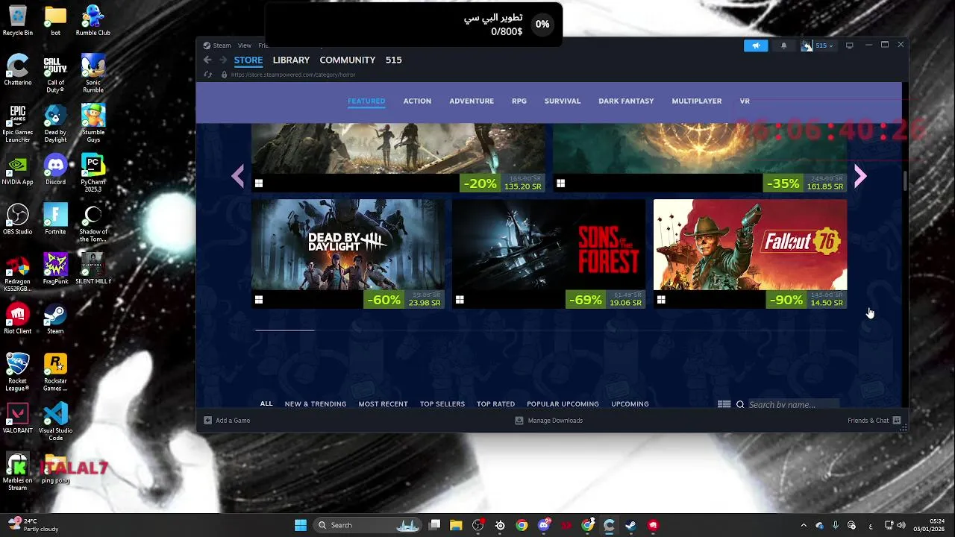Open Recycle Bin desktop icon

pyautogui.click(x=18, y=21)
